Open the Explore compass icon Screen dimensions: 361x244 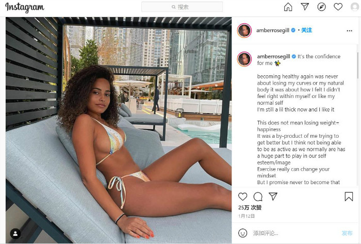321,7
